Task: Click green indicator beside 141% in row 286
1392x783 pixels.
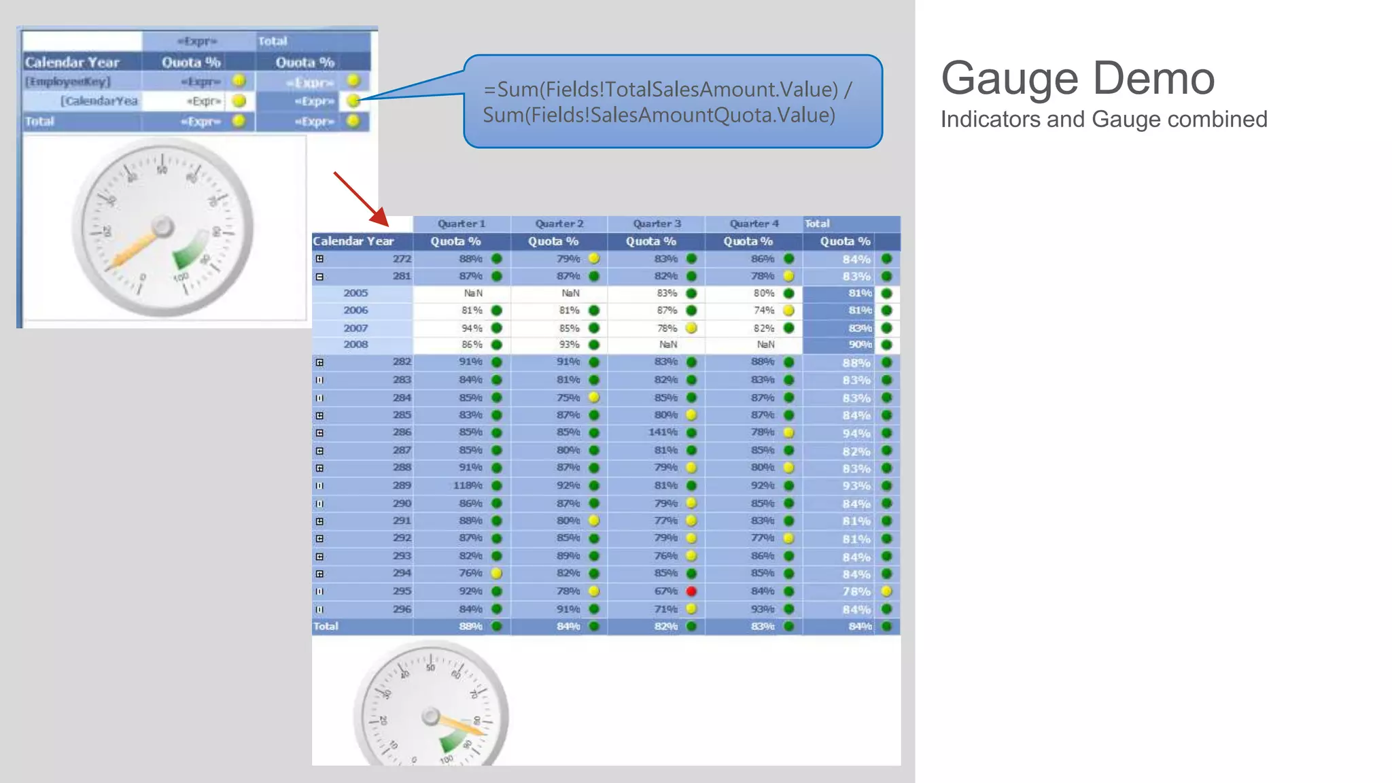Action: click(691, 432)
